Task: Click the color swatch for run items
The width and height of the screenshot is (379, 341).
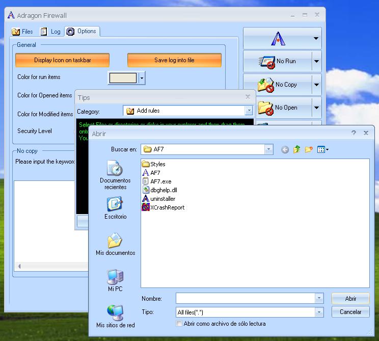Action: (x=123, y=78)
